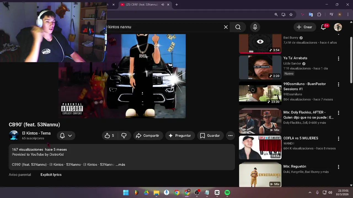Viewport: 353px width, 198px height.
Task: Click the pink dots extension icon
Action: click(303, 15)
